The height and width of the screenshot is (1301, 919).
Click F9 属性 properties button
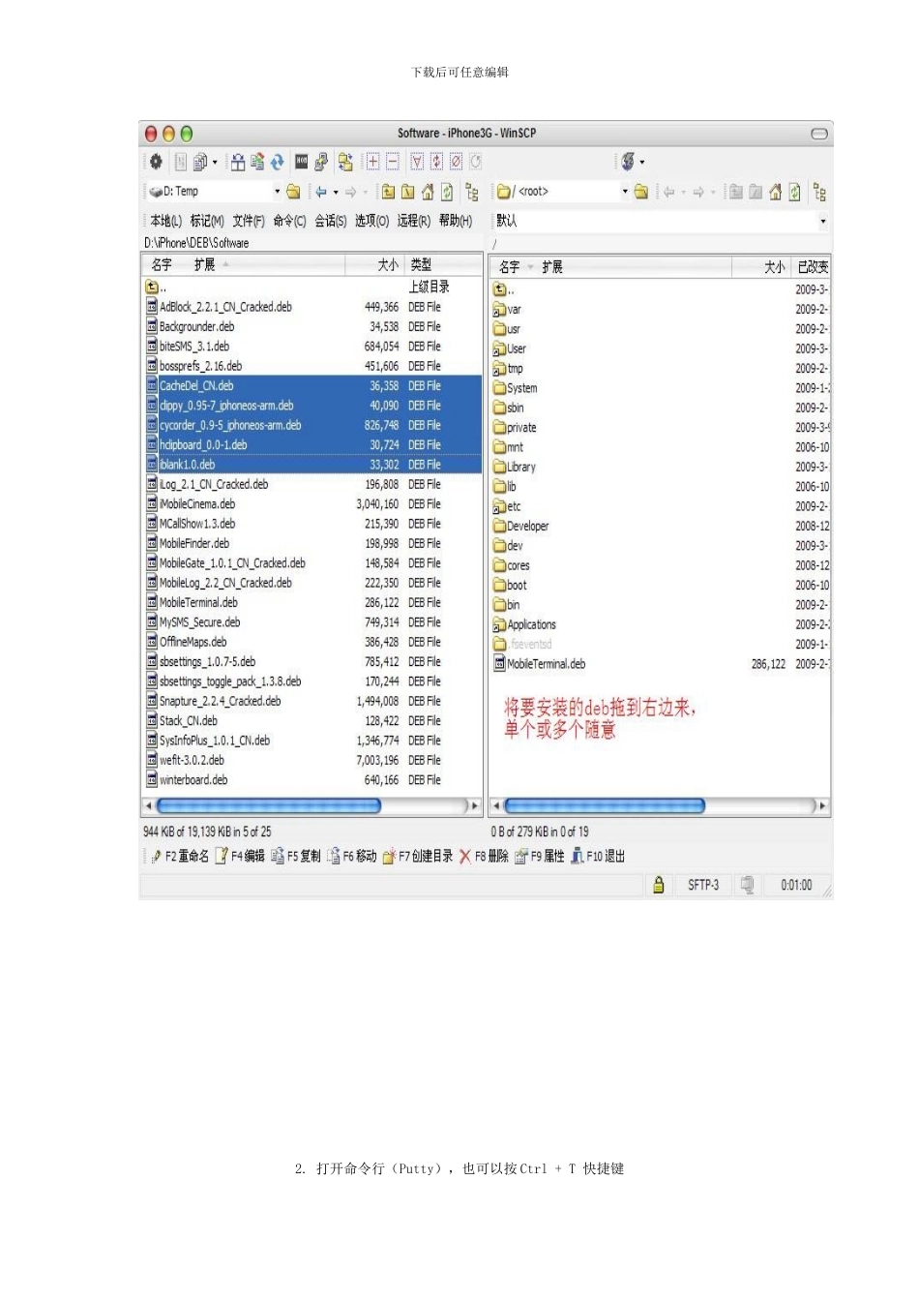click(x=540, y=856)
